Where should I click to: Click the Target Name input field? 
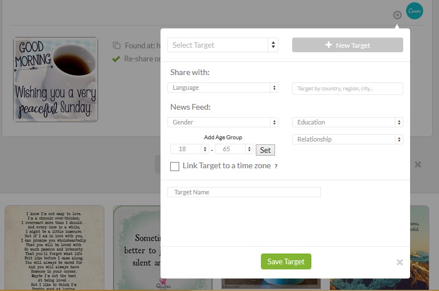pyautogui.click(x=244, y=192)
